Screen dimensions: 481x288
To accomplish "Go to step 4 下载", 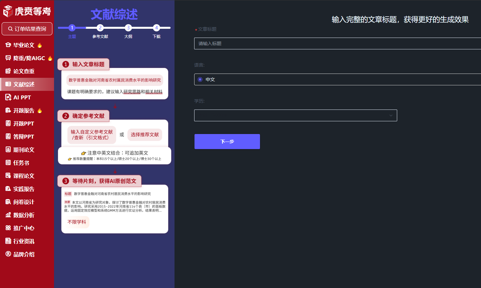I will point(157,28).
